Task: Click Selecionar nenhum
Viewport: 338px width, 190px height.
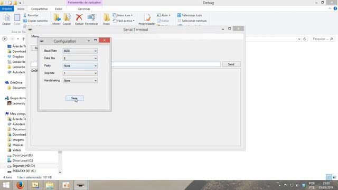Action: 192,21
